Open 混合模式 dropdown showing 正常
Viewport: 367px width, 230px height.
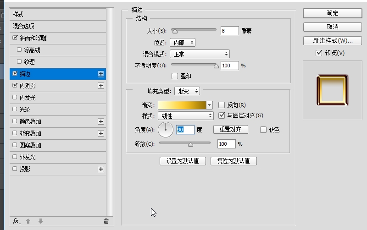tap(200, 54)
